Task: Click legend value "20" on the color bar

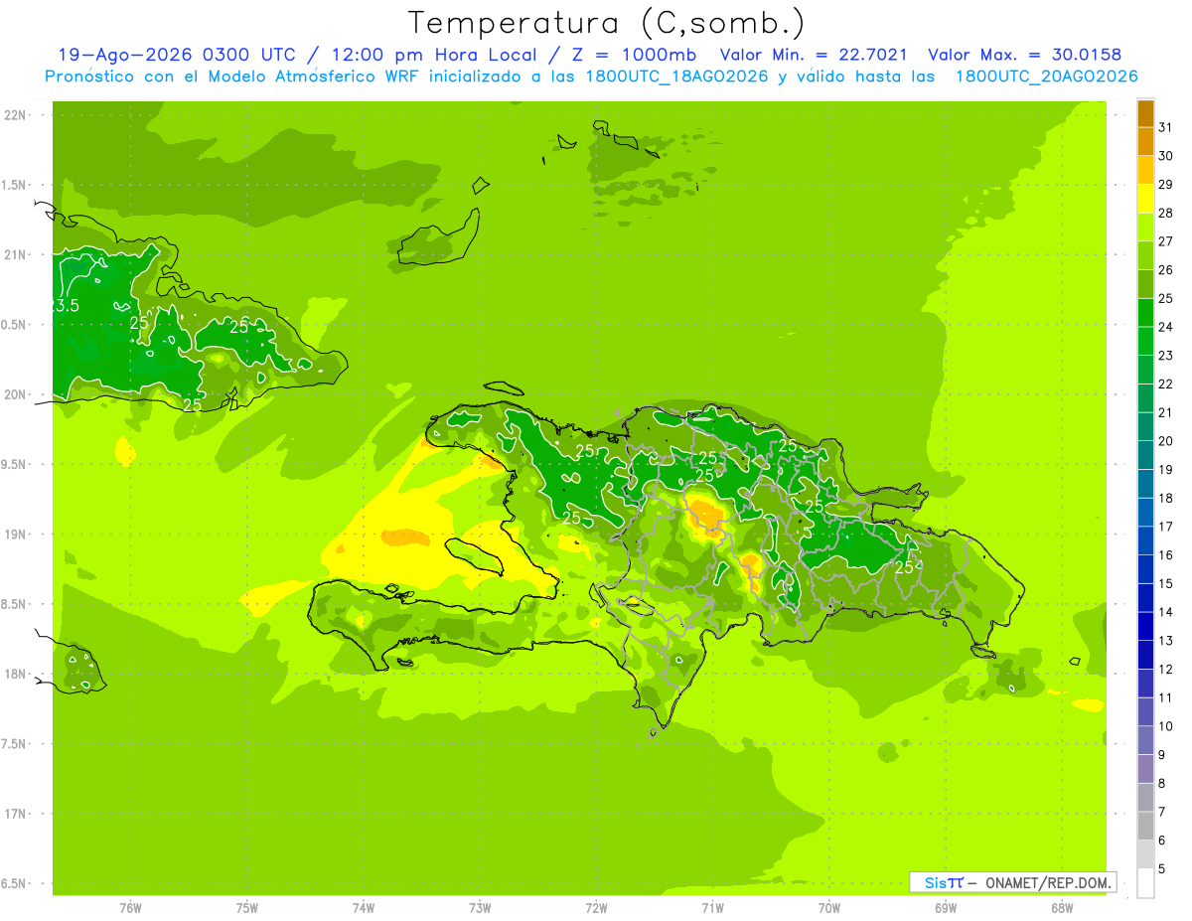Action: coord(1166,441)
